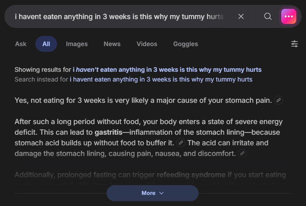Switch to the Images tab
Screen dimensions: 306x206
(77, 44)
